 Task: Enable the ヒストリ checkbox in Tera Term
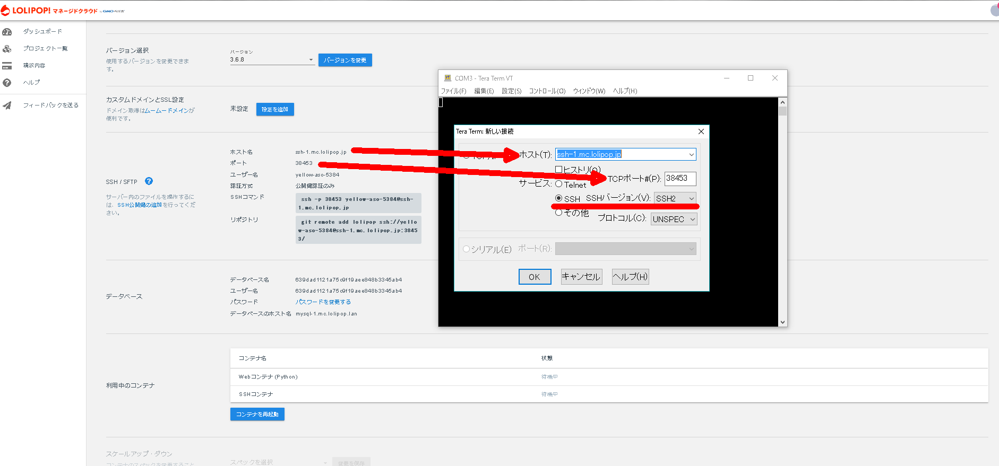click(x=558, y=170)
